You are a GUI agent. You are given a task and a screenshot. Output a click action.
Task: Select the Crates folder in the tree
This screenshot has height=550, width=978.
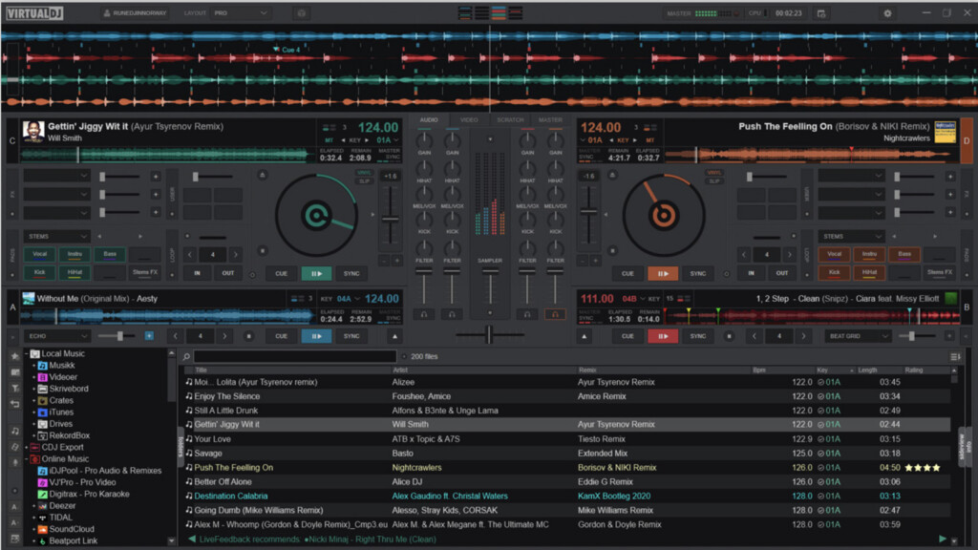(61, 400)
